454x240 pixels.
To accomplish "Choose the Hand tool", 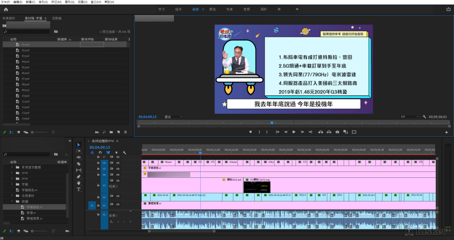I will point(79,183).
